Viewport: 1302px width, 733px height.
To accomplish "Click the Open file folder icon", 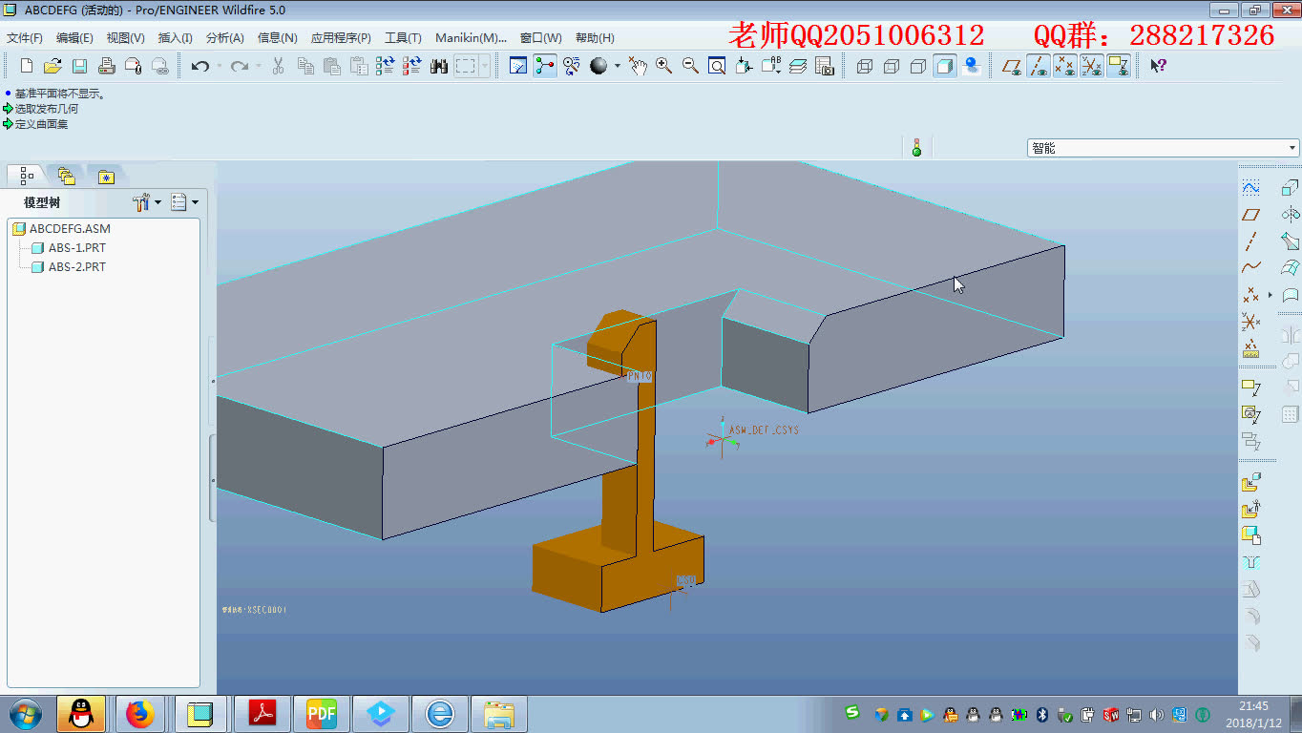I will pyautogui.click(x=53, y=66).
